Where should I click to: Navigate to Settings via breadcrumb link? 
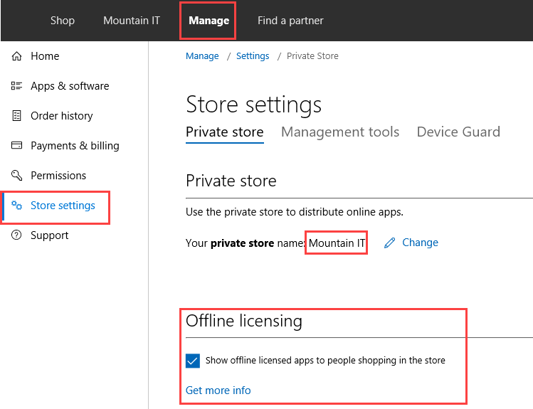click(x=253, y=56)
